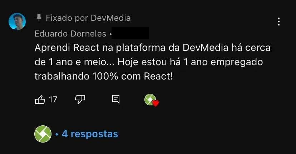Click the line Hoje estou há 1 ano empregado

(x=190, y=62)
